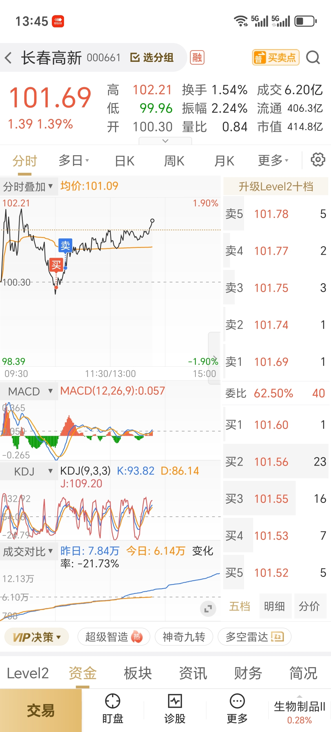
Task: Open the KDJ indicator dropdown
Action: pos(28,471)
